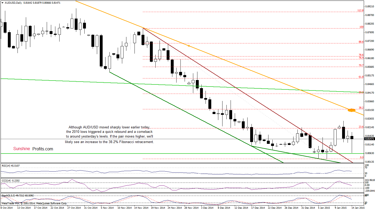375x210 pixels.
Task: Click the 5 Jan 2015 date label
Action: coord(324,208)
